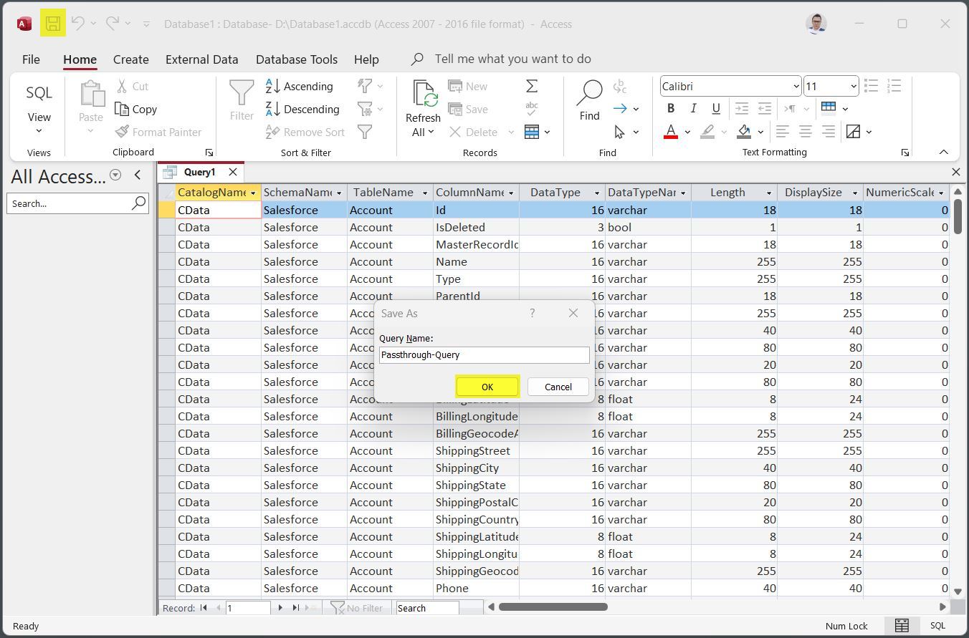
Task: Expand the CatalogName column filter dropdown
Action: (253, 193)
